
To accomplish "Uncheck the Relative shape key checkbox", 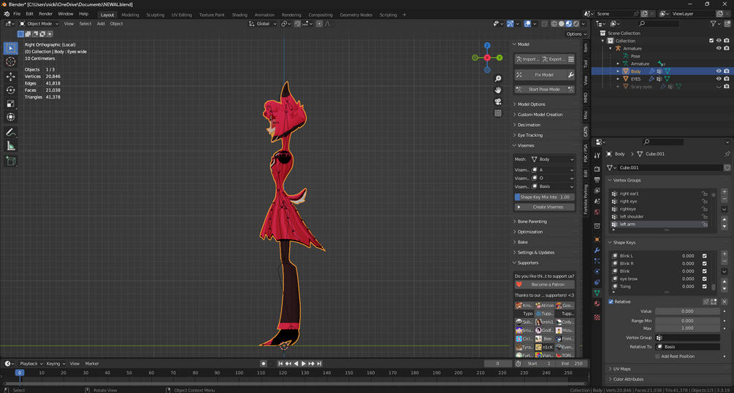I will click(611, 302).
